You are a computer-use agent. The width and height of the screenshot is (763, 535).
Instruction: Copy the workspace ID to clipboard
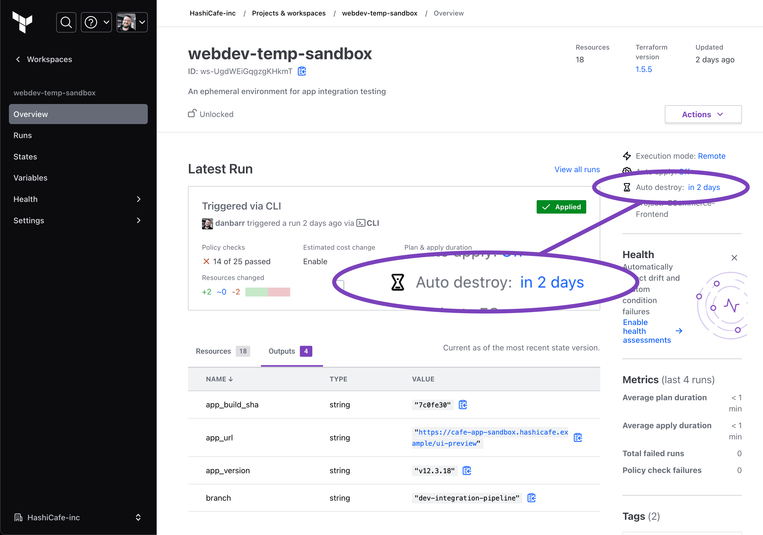[302, 71]
